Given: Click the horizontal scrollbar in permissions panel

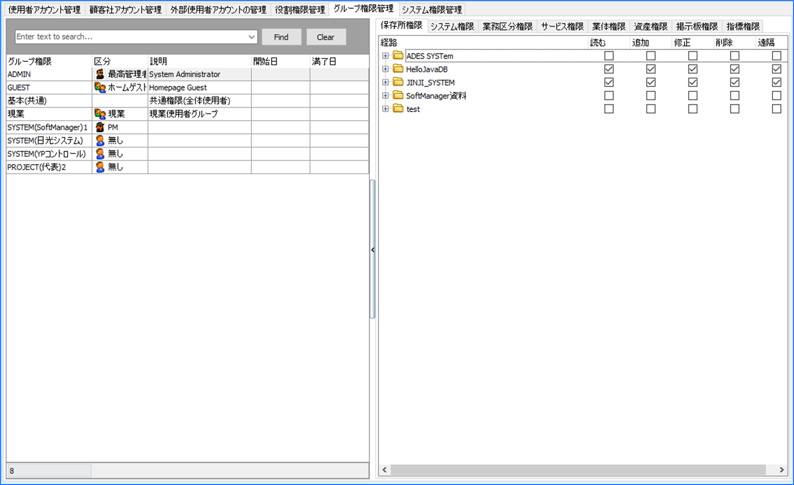Looking at the screenshot, I should coord(578,470).
